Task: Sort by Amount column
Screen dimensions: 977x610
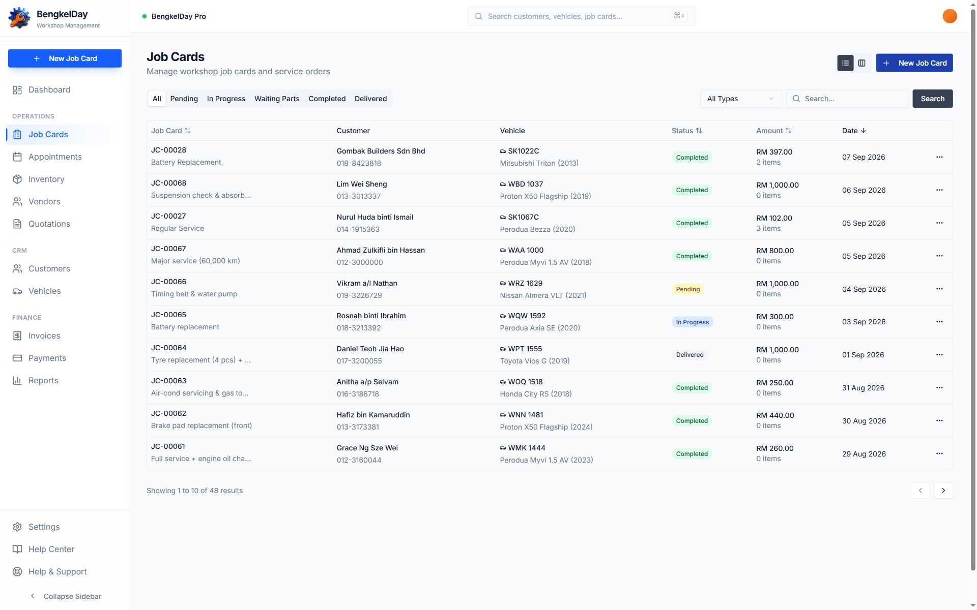Action: (774, 131)
